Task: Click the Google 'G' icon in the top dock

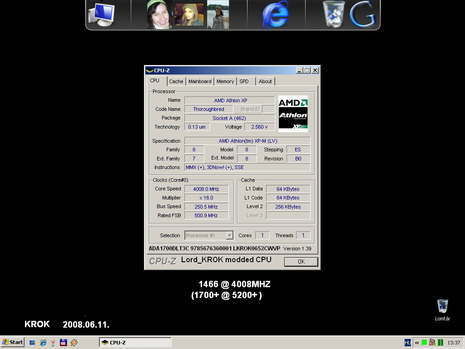Action: tap(362, 14)
